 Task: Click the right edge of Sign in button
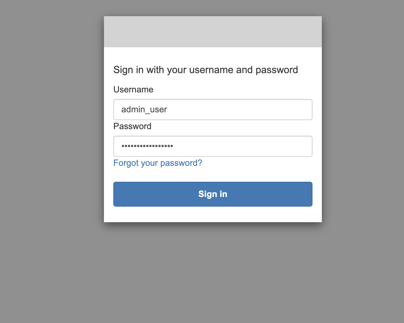coord(308,194)
